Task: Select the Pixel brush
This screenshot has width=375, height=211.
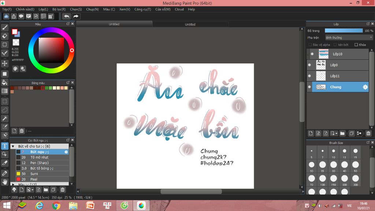Action: click(42, 179)
